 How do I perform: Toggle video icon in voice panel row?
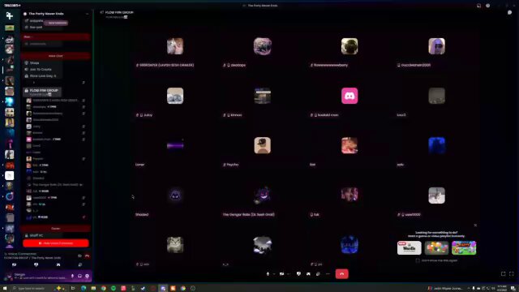point(15,265)
